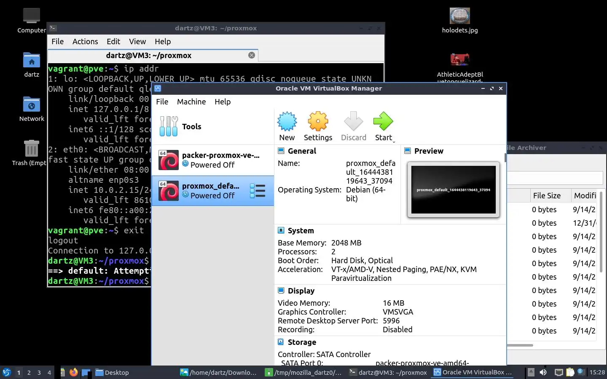The height and width of the screenshot is (379, 607).
Task: Click the General section icon
Action: coord(281,151)
